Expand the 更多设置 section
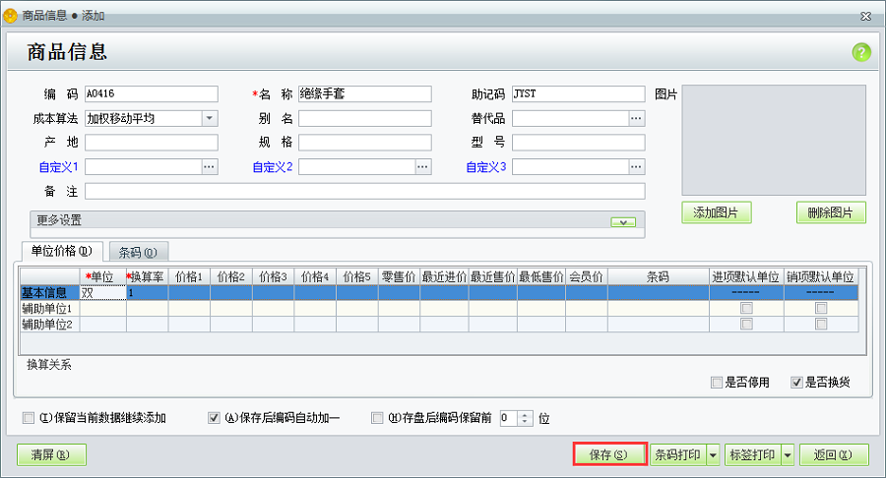The image size is (886, 478). (623, 222)
